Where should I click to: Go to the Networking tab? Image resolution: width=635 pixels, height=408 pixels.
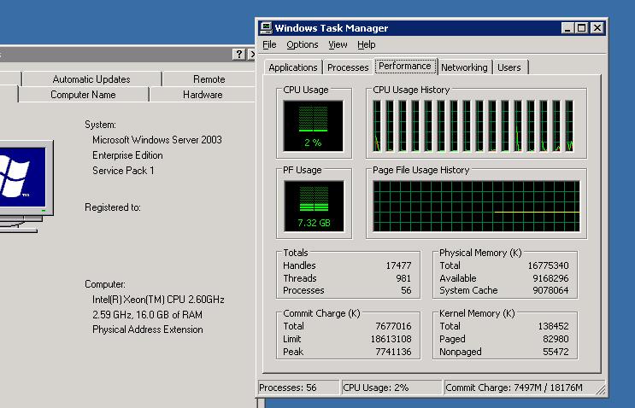[x=464, y=67]
